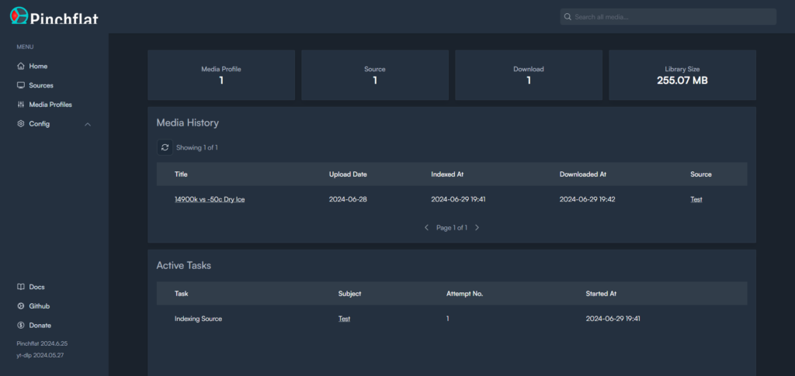Go to next Media History page
Image resolution: width=795 pixels, height=376 pixels.
pos(477,228)
